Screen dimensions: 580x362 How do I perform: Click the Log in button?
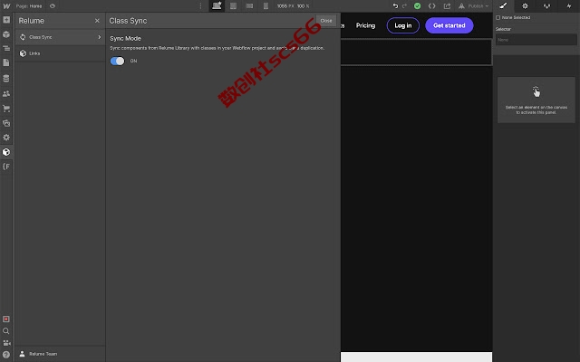pyautogui.click(x=402, y=25)
